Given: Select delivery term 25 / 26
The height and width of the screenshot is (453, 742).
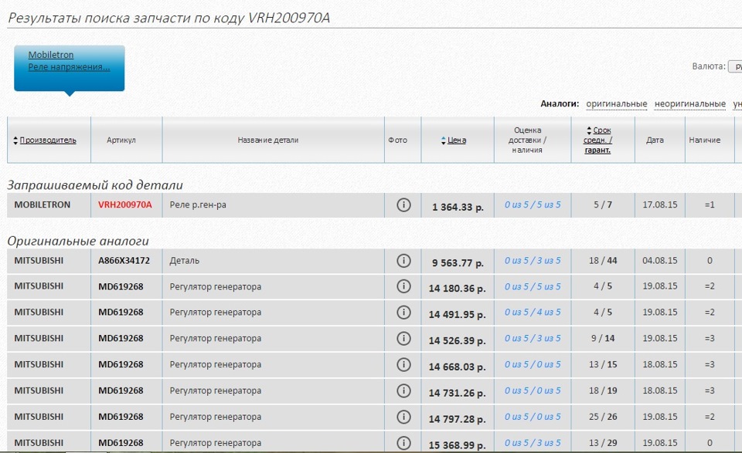Looking at the screenshot, I should click(603, 417).
